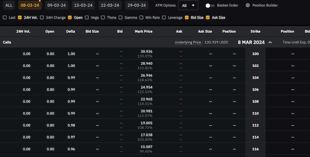Select the strike 100 call row
The height and width of the screenshot is (157, 310).
pos(143,54)
